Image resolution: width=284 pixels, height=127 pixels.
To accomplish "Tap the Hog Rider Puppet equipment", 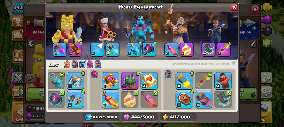I will click(x=223, y=81).
